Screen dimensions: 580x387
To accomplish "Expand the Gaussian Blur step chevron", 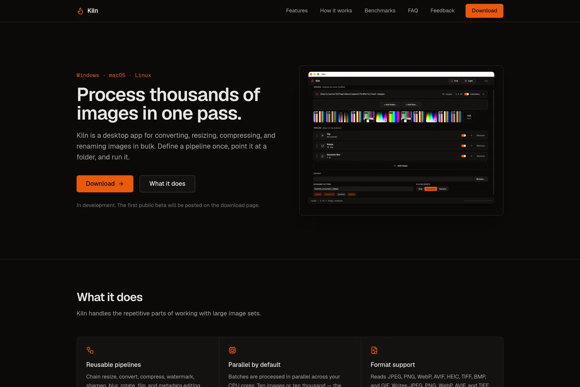I will pos(471,156).
